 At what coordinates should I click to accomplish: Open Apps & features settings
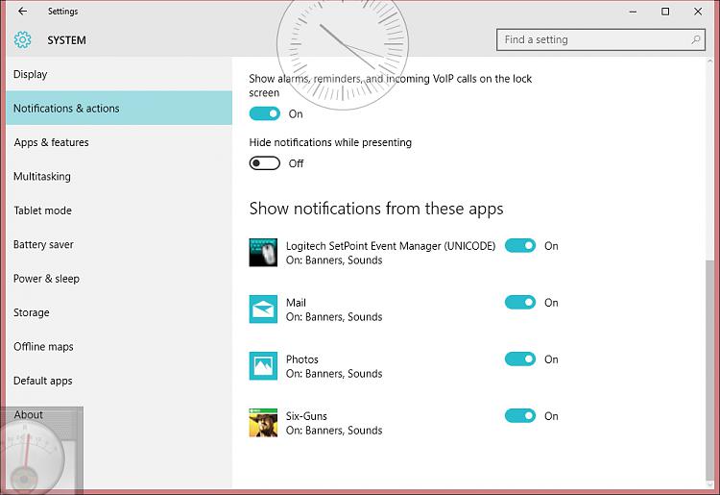click(x=119, y=142)
